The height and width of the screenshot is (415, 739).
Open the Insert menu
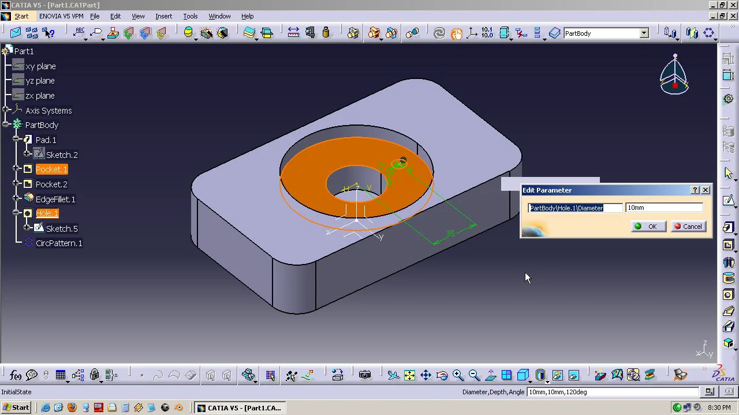coord(163,16)
